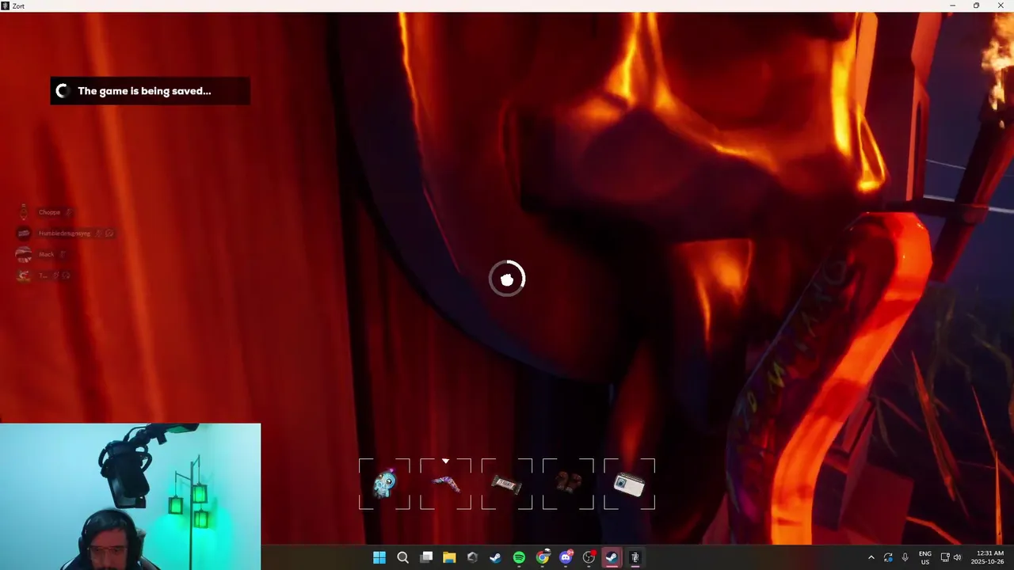
Task: Click Humbledesignsyeg's muted microphone icon
Action: [98, 233]
